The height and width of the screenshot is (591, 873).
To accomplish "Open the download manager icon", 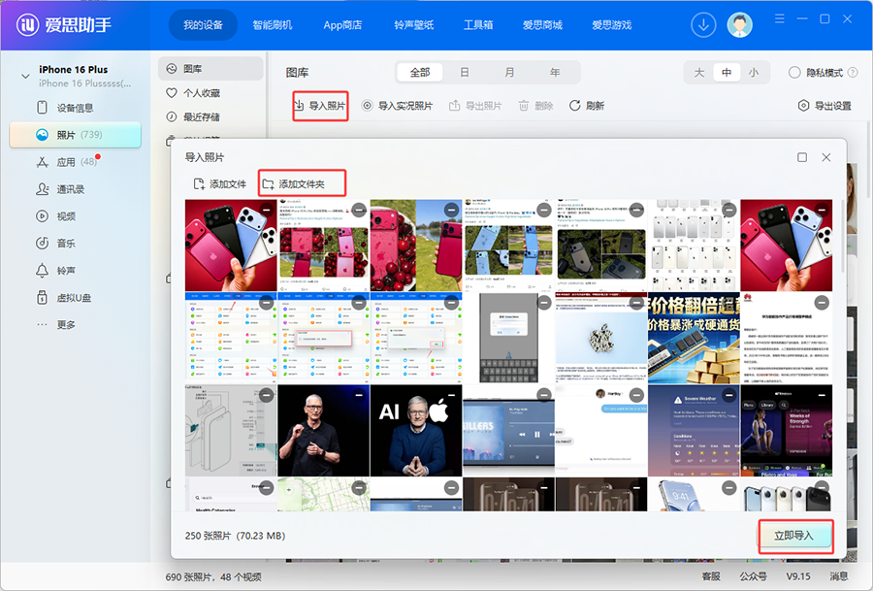I will point(703,25).
